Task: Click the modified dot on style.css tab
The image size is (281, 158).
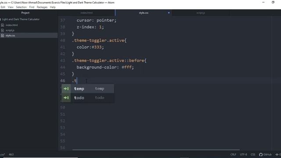Action: (169, 13)
